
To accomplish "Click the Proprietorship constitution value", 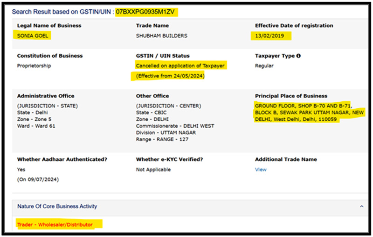I will [34, 66].
